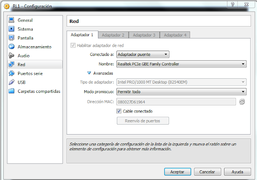Click the Red network icon

tap(11, 64)
